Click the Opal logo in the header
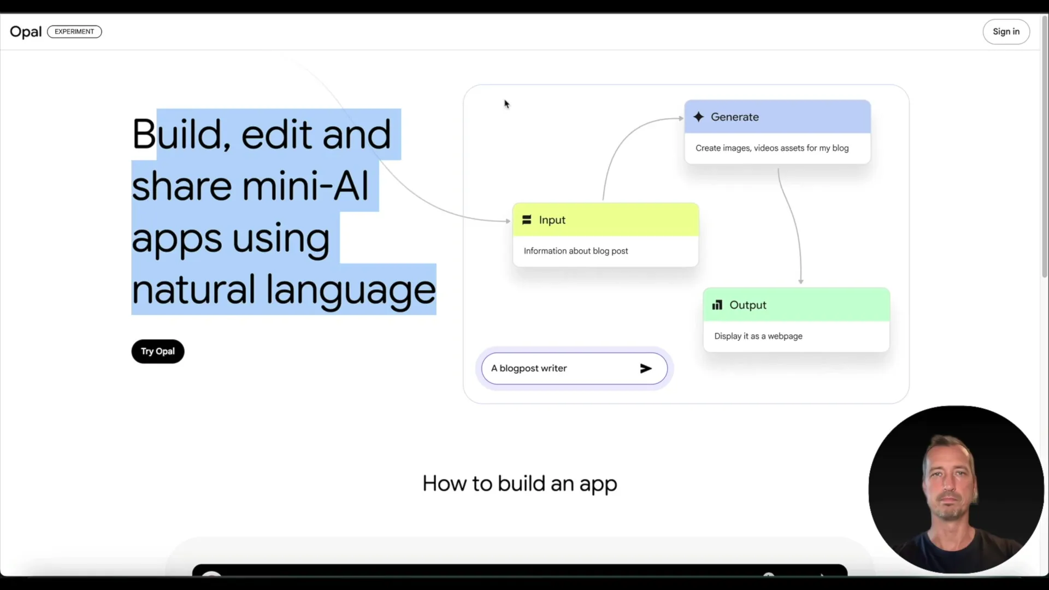 [x=25, y=32]
